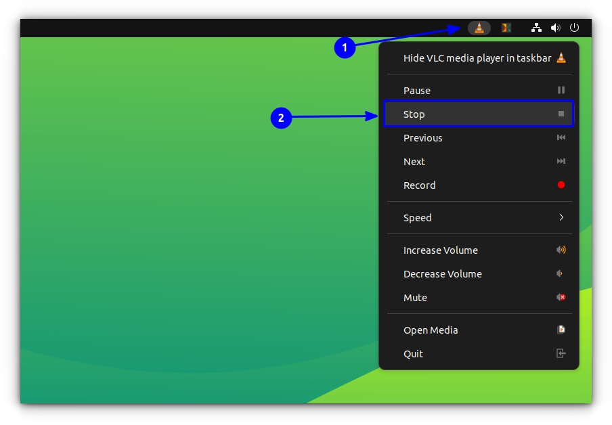612x425 pixels.
Task: Click the Open Media document icon
Action: (x=561, y=330)
